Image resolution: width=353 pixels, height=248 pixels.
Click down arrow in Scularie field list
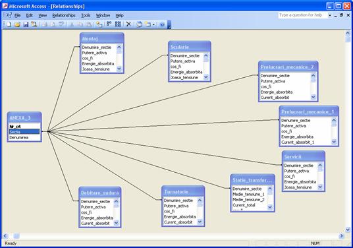point(205,77)
